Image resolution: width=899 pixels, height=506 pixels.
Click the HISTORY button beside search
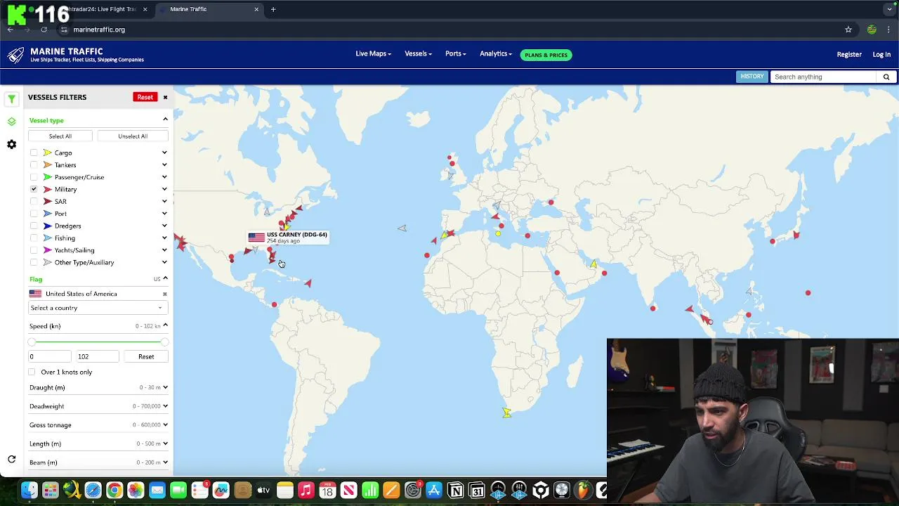752,77
